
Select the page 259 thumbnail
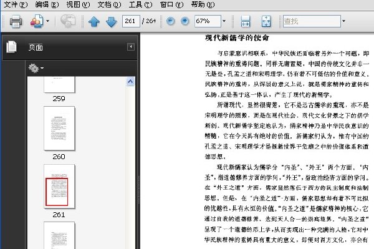(59, 84)
